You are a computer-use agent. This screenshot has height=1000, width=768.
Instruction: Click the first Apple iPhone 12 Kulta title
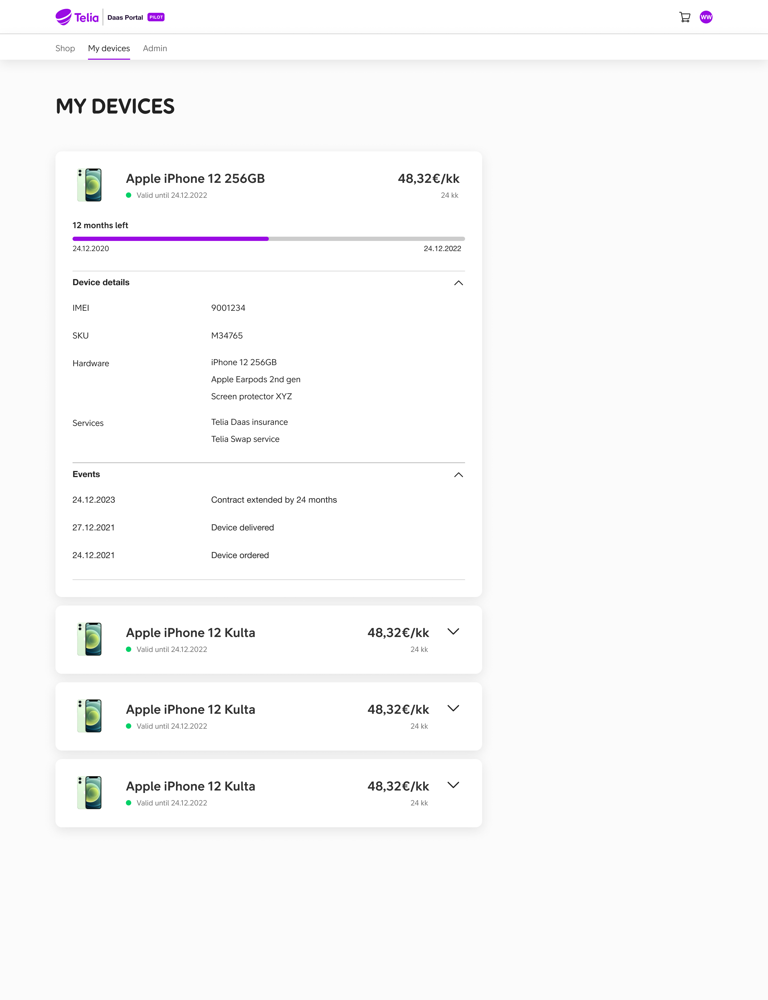tap(191, 633)
